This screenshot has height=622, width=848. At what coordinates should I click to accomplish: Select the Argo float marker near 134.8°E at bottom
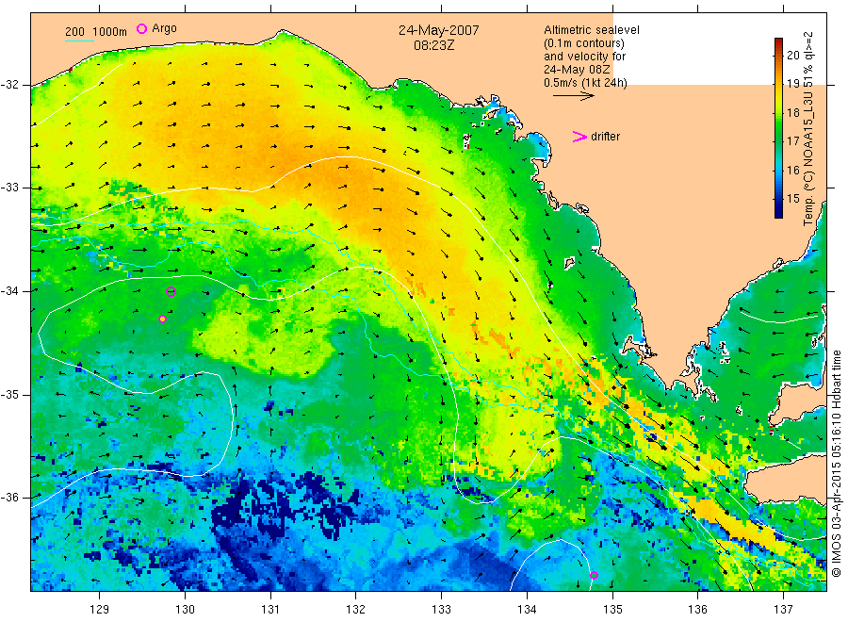click(594, 575)
